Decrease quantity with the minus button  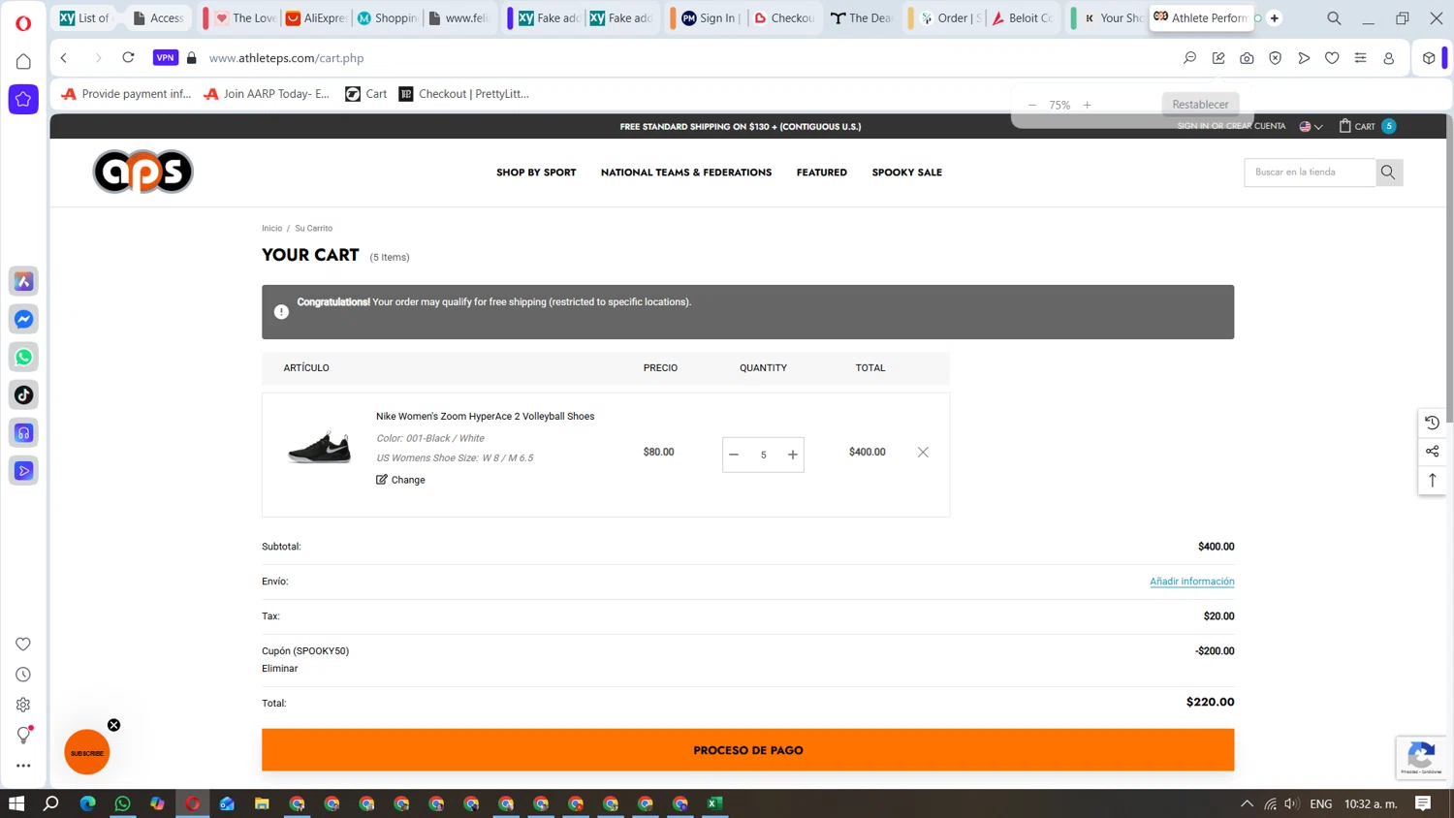click(x=734, y=455)
